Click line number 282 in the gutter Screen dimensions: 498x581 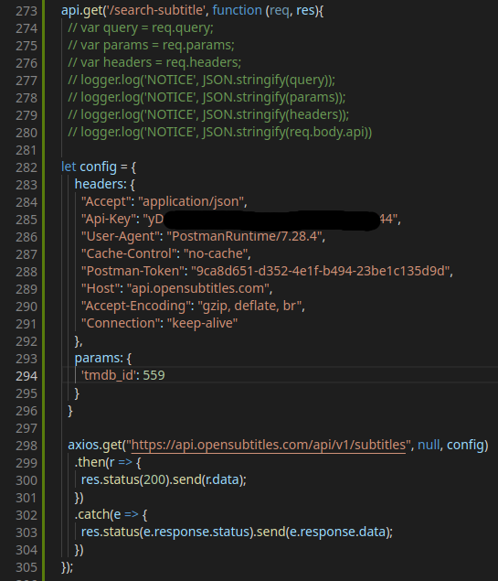[26, 167]
